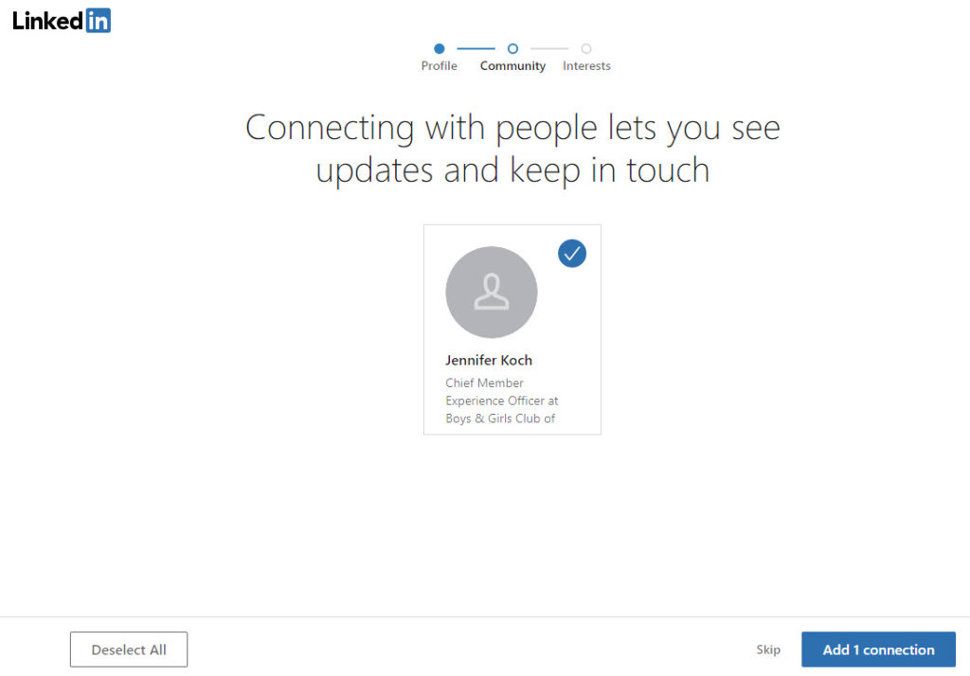Click the Community step circle indicator
The width and height of the screenshot is (970, 676).
coord(512,48)
